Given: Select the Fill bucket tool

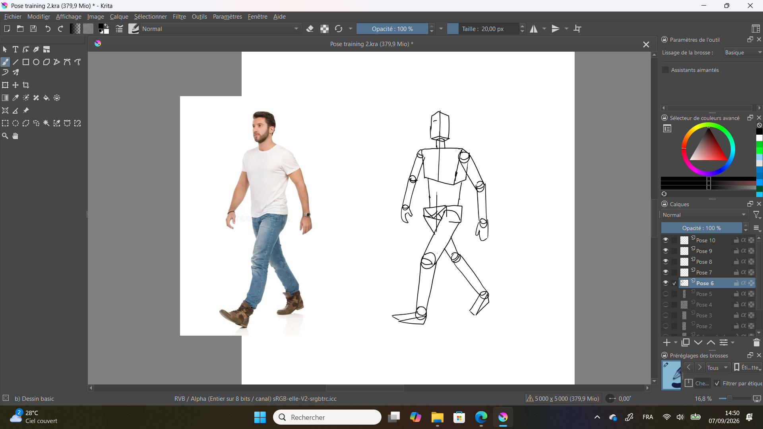Looking at the screenshot, I should 46,98.
